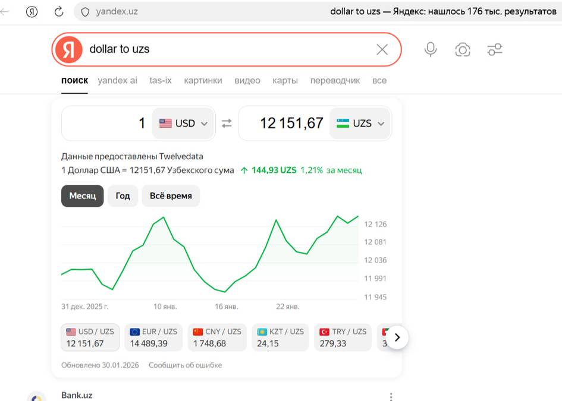Viewport: 562px width, 401px height.
Task: Show Всё время chart range
Action: point(171,196)
